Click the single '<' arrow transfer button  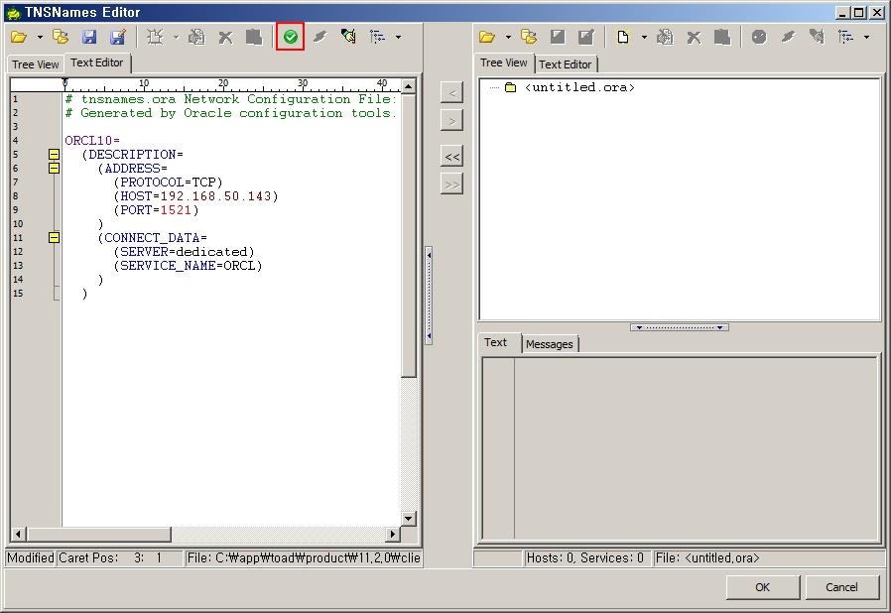coord(451,93)
